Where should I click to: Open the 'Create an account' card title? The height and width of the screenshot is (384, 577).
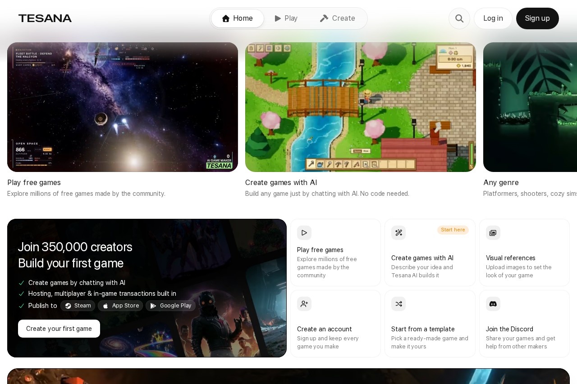pyautogui.click(x=325, y=329)
